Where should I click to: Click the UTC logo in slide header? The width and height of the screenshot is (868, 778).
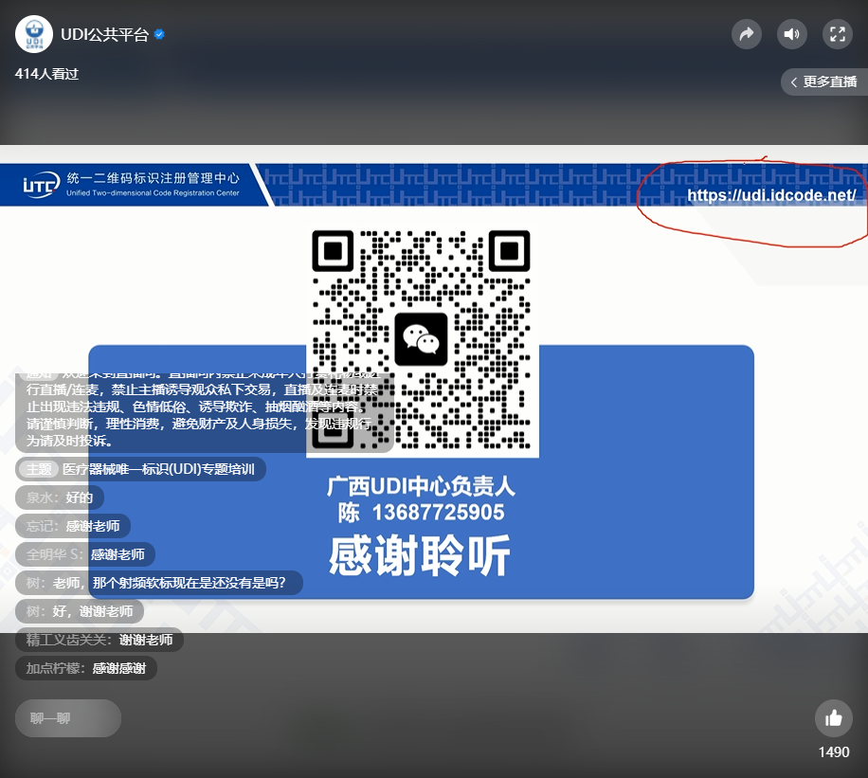tap(41, 185)
